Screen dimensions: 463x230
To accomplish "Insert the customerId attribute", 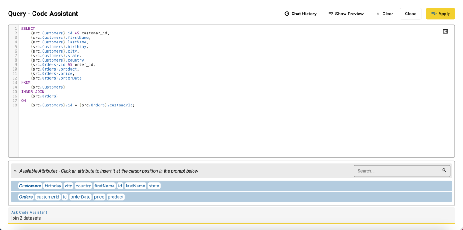I will [x=48, y=197].
